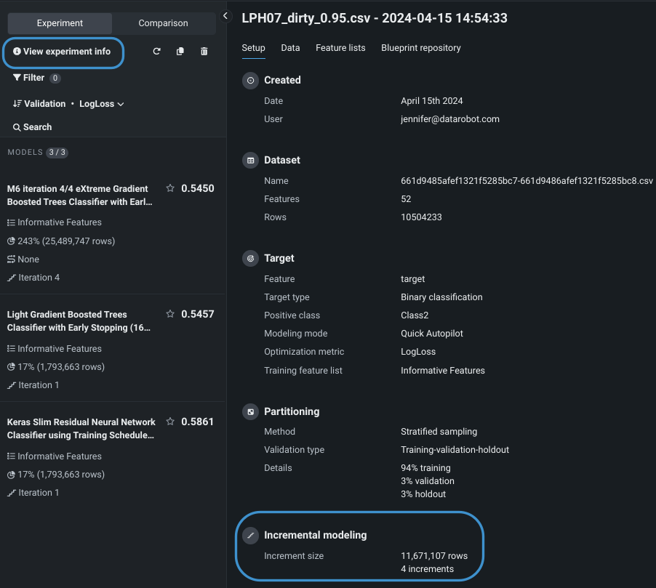Click the duplicate experiment icon
The image size is (656, 588).
[x=180, y=52]
